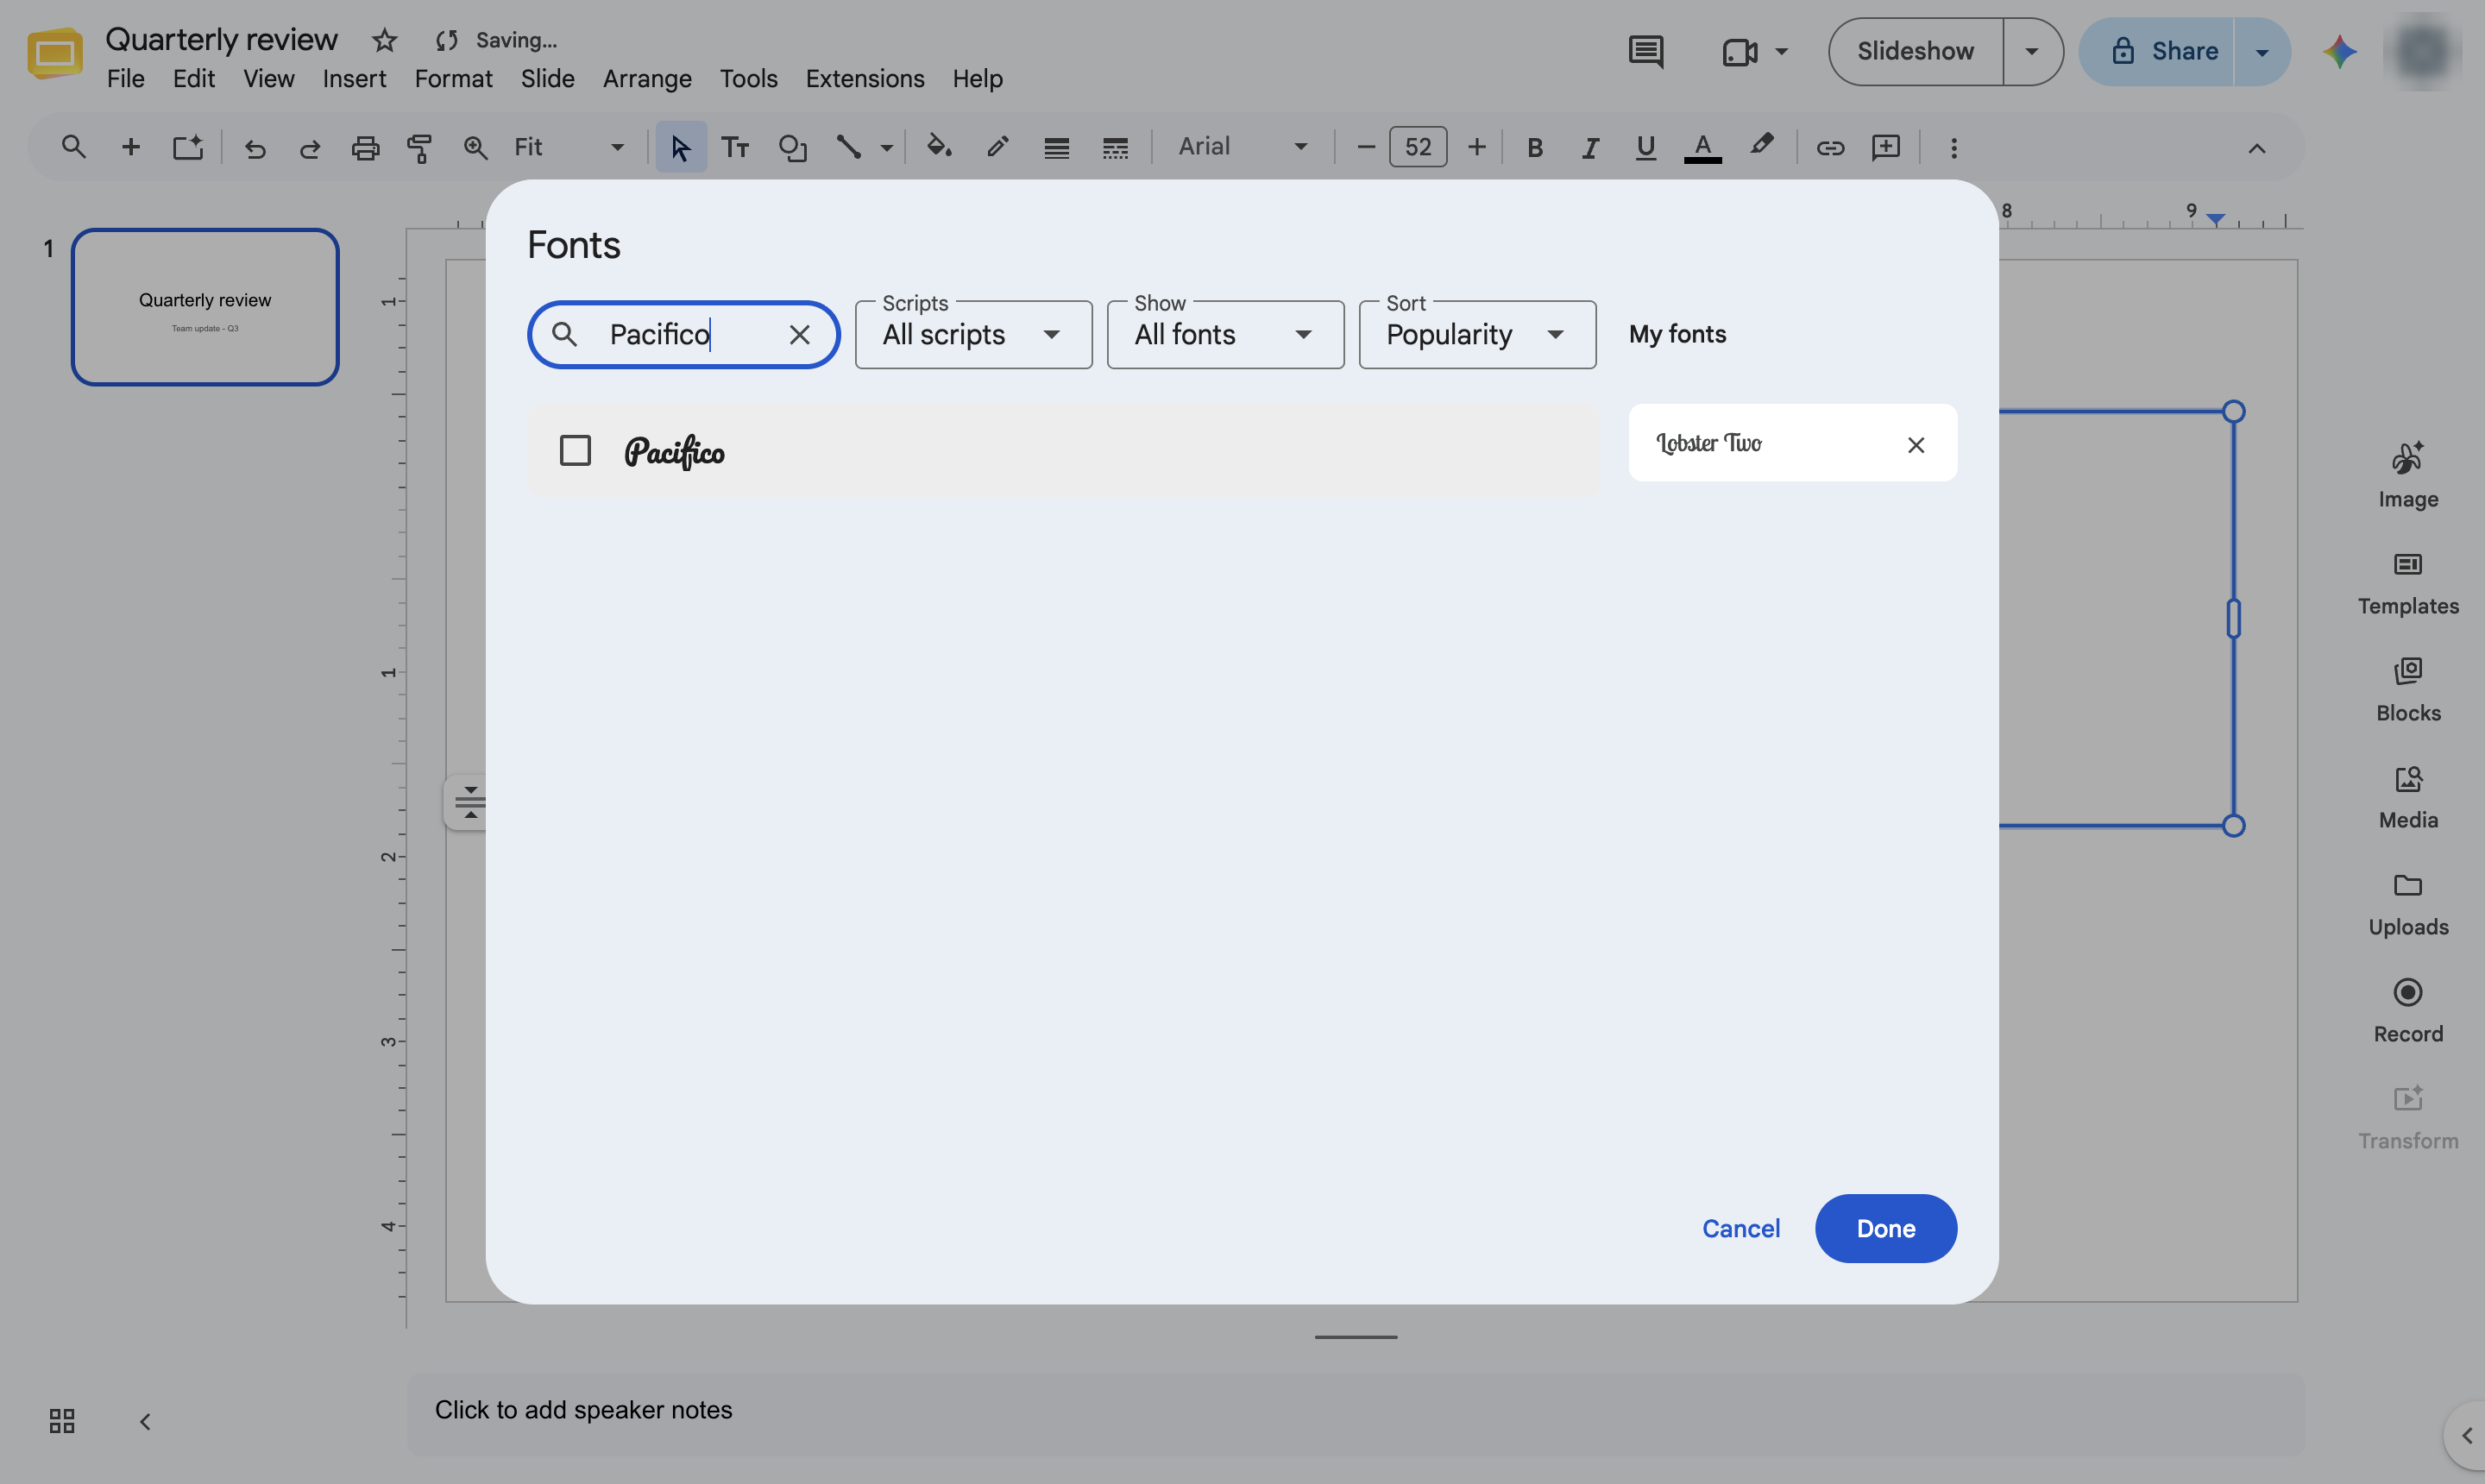The image size is (2485, 1484).
Task: Open the comment history icon
Action: (1645, 51)
